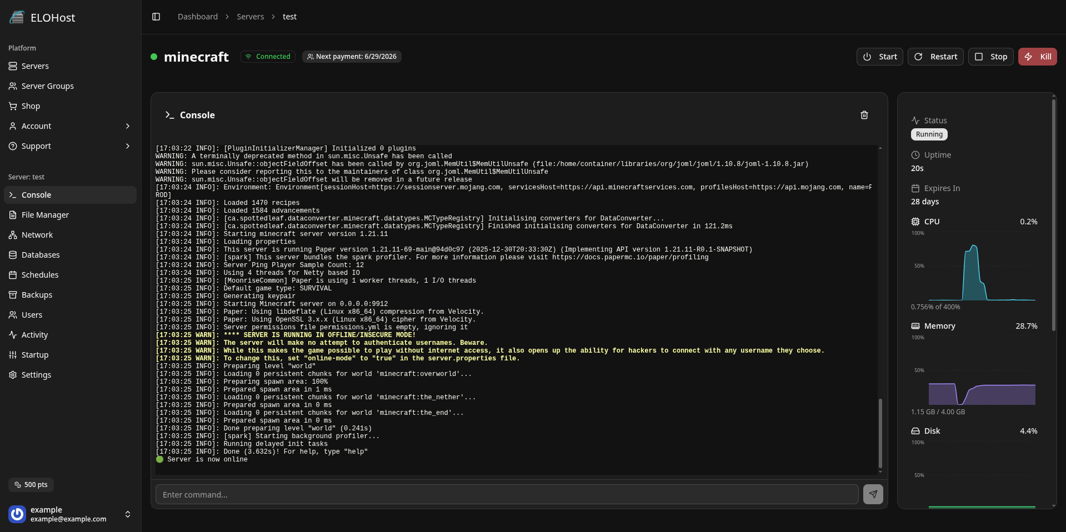Click the 500 pts badge

coord(31,485)
